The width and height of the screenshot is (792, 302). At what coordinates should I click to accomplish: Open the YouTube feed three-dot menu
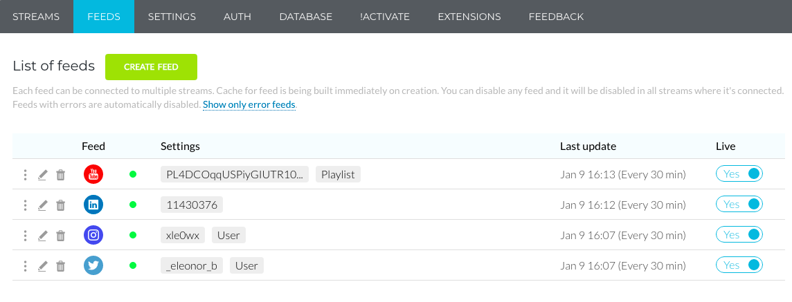coord(25,175)
